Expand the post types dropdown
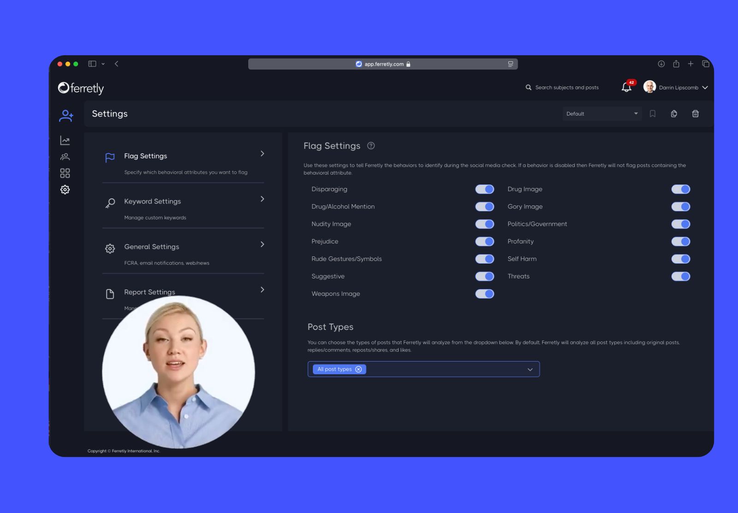This screenshot has width=738, height=513. [530, 369]
